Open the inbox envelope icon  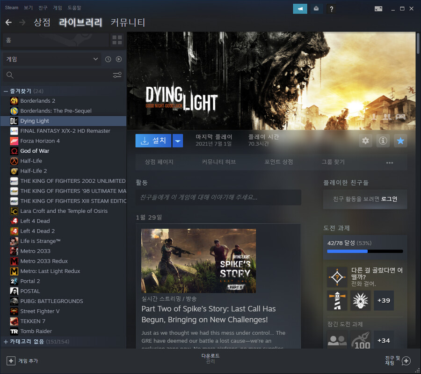point(317,8)
